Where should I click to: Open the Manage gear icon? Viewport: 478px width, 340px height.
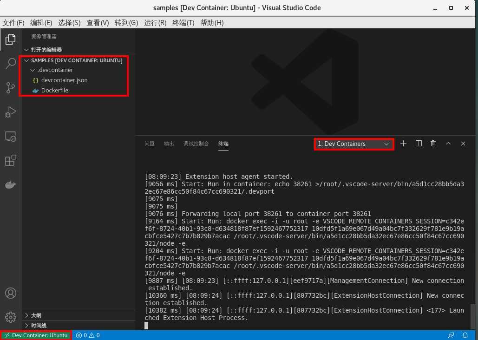click(x=10, y=317)
